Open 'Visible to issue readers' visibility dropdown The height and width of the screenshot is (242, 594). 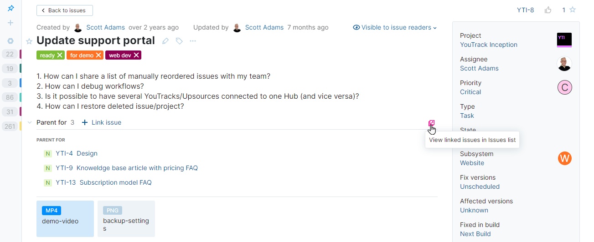pyautogui.click(x=395, y=27)
